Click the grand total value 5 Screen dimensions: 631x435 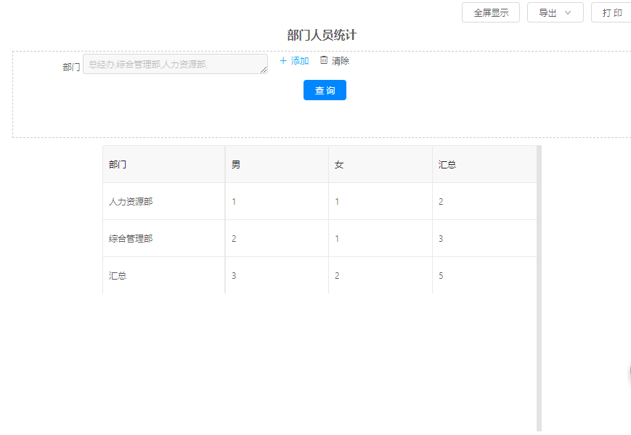[x=441, y=276]
